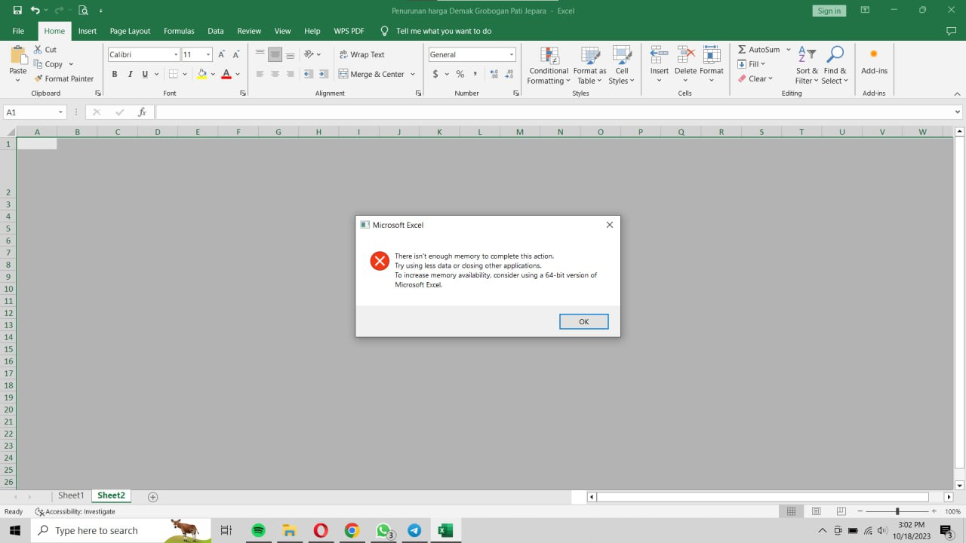Click Increase Indent icon
This screenshot has height=543, width=966.
coord(323,74)
